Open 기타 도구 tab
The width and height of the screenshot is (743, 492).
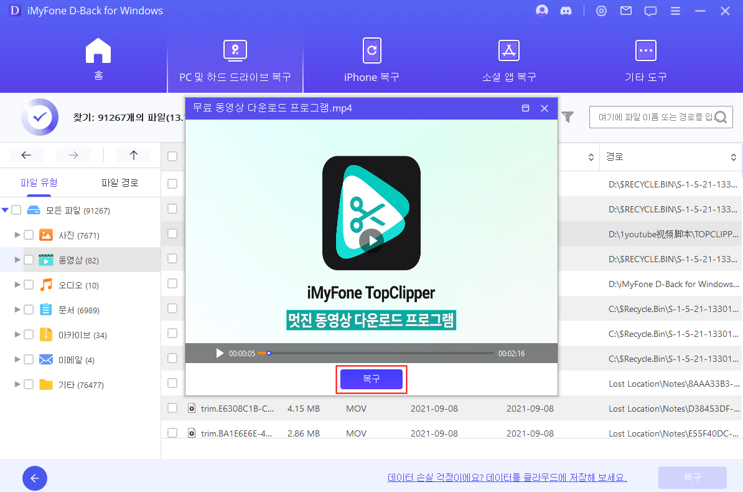[645, 61]
